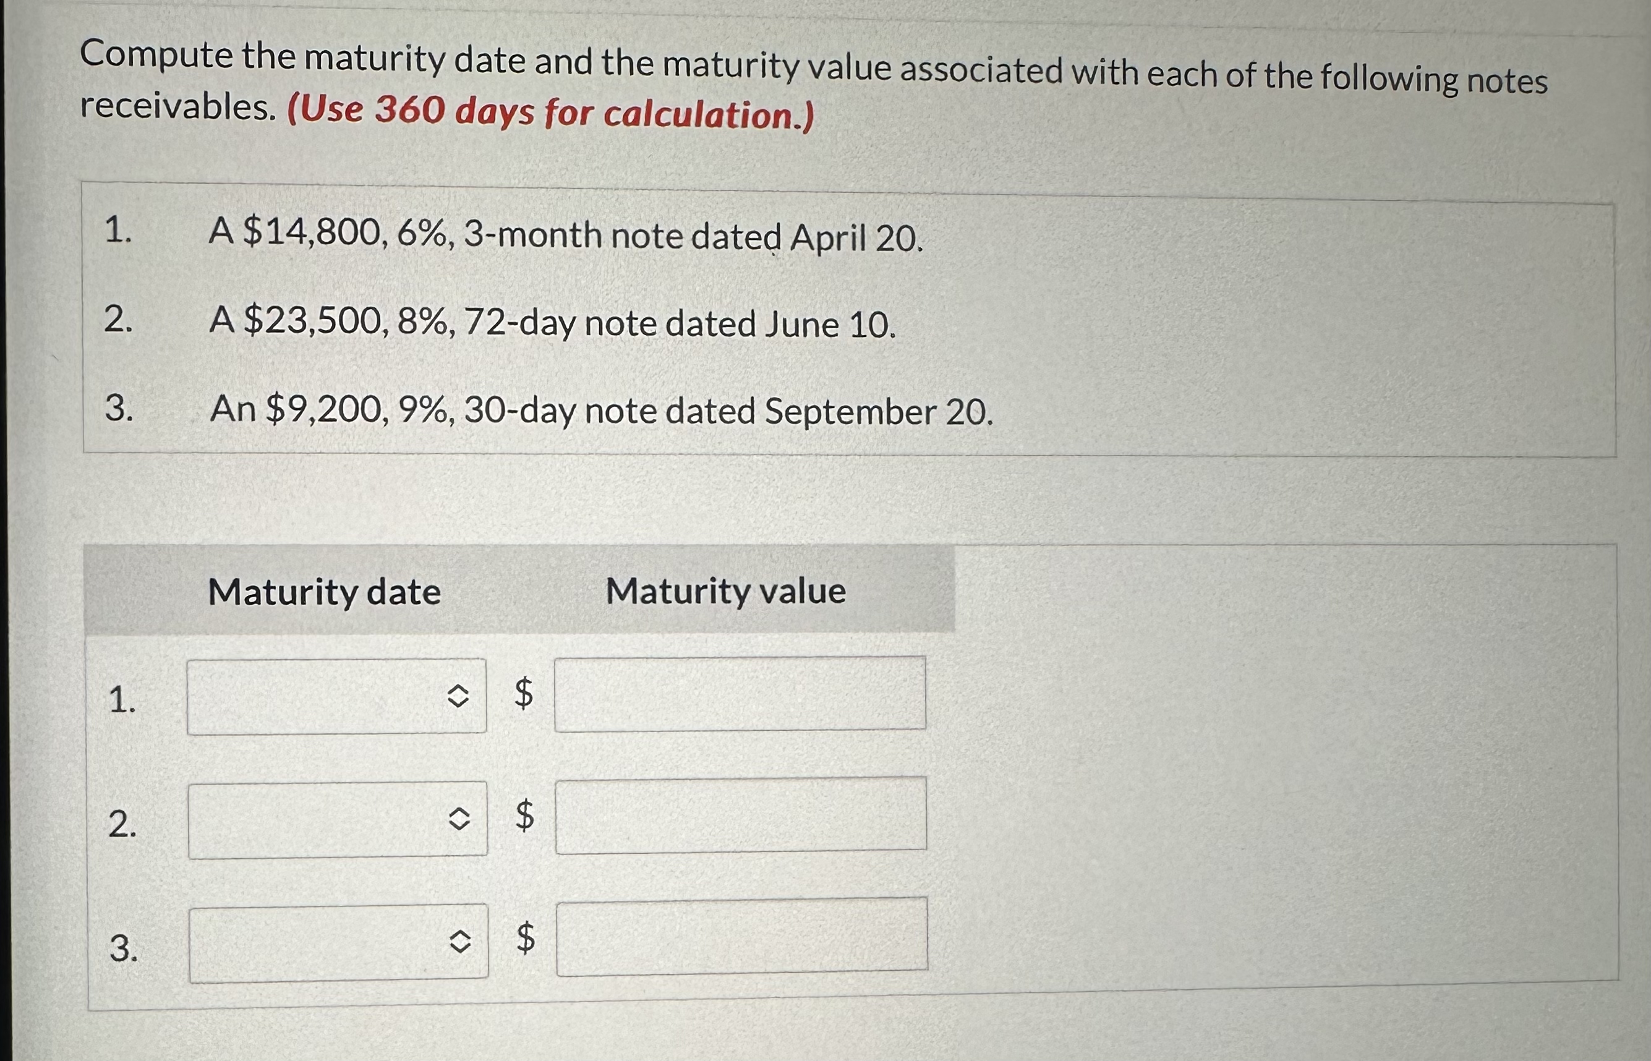Select the $23,500 note description text
Image resolution: width=1651 pixels, height=1061 pixels.
551,325
